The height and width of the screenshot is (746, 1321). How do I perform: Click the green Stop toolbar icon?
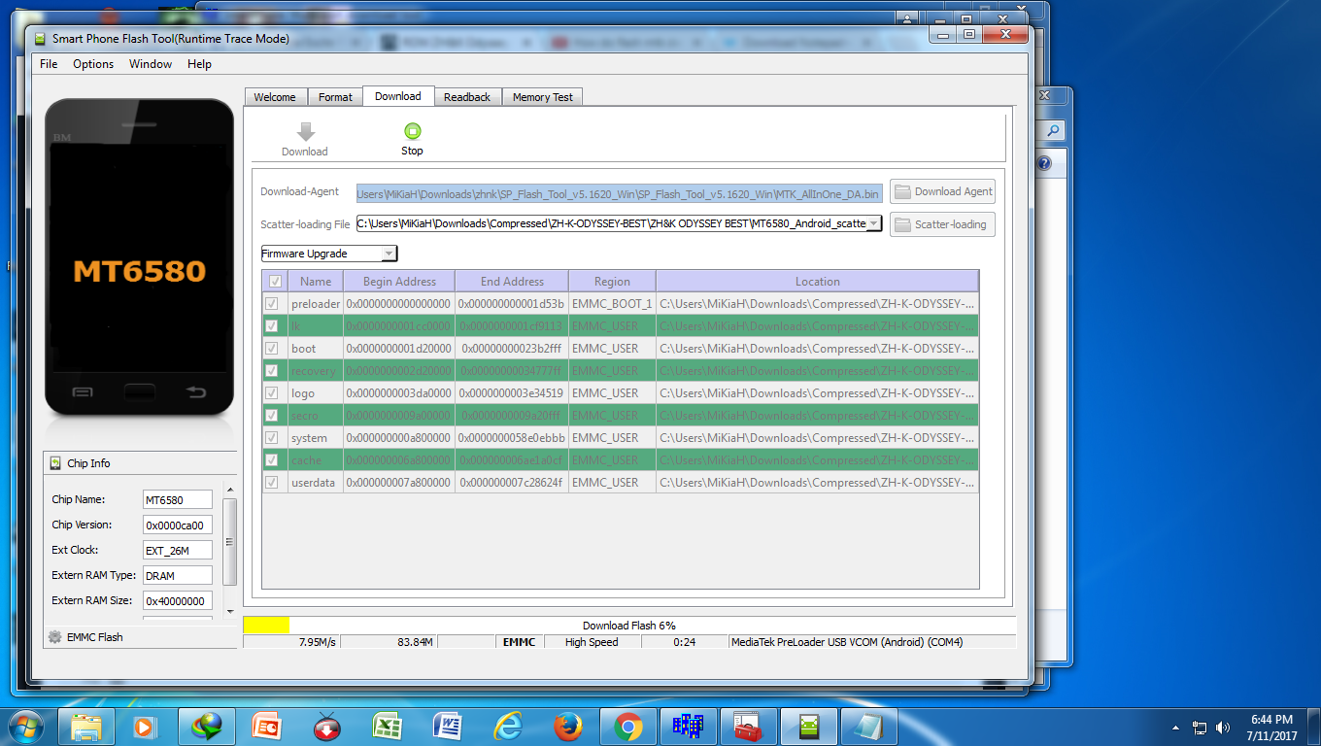pyautogui.click(x=412, y=131)
